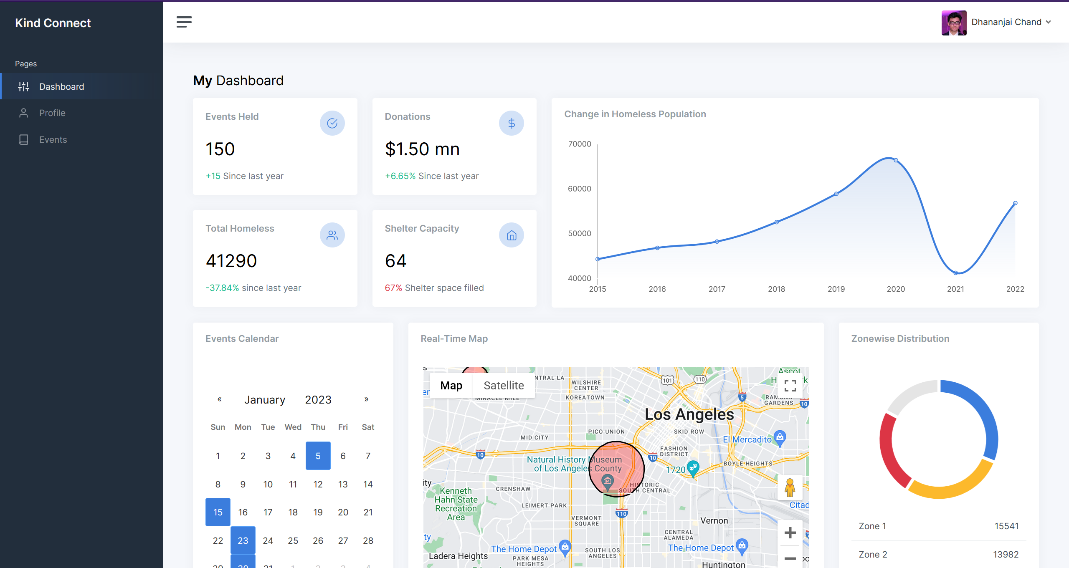Click the Shelter Capacity house icon
This screenshot has height=568, width=1069.
[511, 235]
